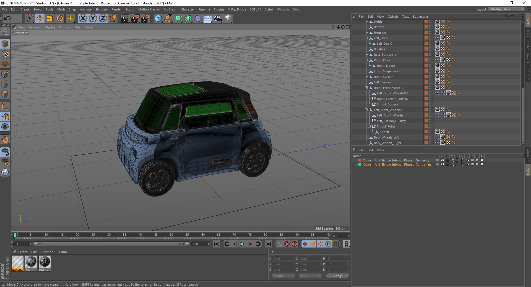Enable Points mode in left toolbar
The width and height of the screenshot is (531, 287).
(x=5, y=74)
